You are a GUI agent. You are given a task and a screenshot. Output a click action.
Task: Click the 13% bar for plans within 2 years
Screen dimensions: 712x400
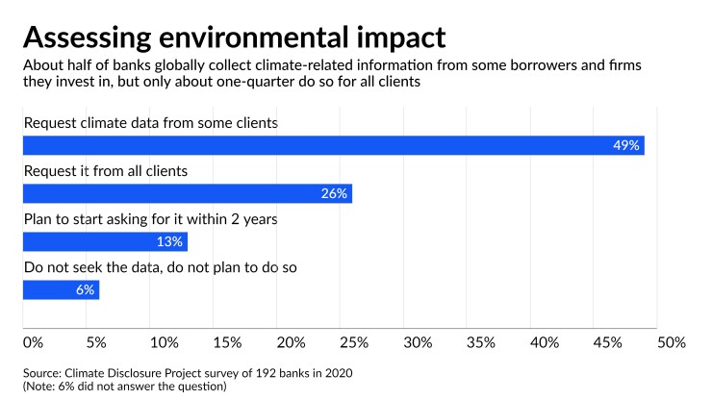tap(105, 241)
